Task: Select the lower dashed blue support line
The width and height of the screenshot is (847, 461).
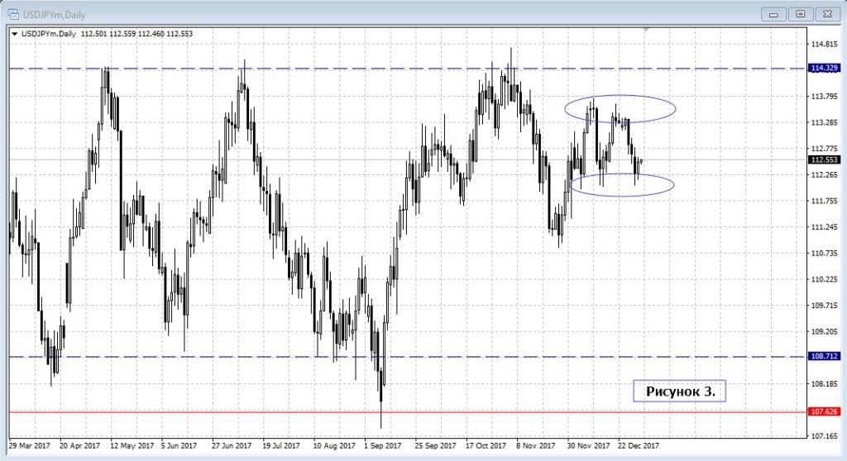Action: (248, 357)
